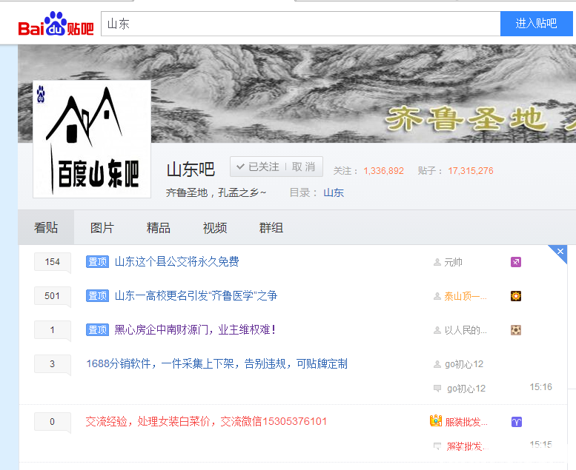Click the reply bubble icon beside go初心12

pos(437,388)
